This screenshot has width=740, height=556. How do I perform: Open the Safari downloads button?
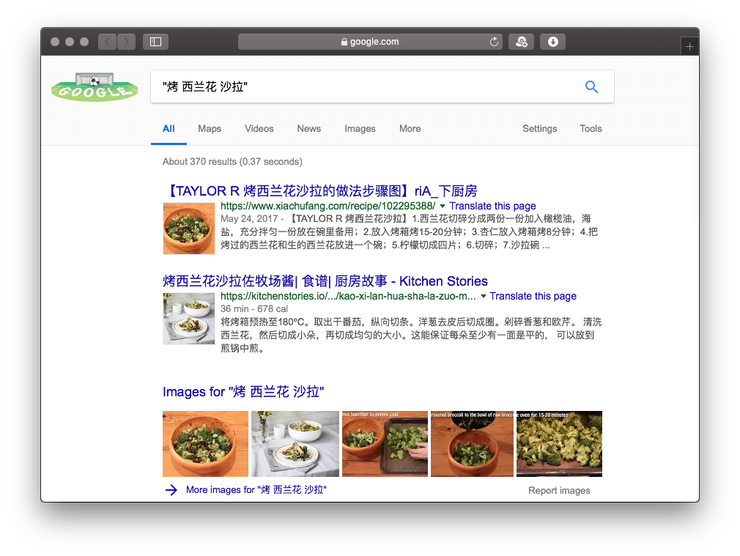pos(553,42)
